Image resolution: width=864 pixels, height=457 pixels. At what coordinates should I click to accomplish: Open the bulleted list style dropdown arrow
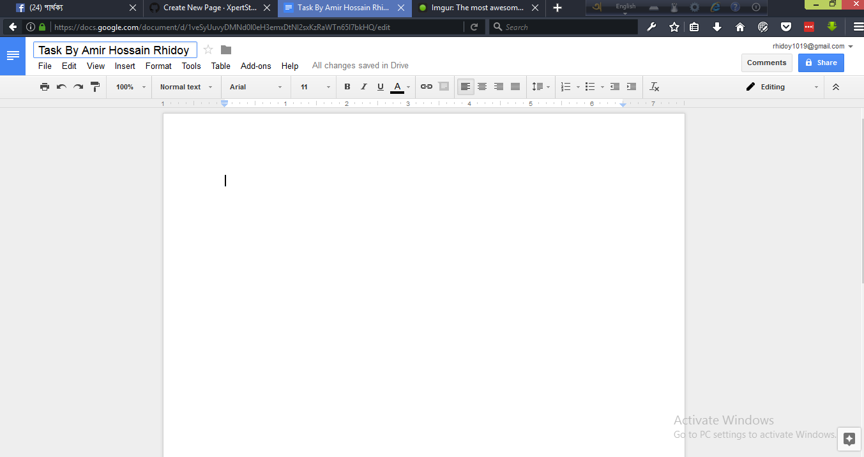602,87
